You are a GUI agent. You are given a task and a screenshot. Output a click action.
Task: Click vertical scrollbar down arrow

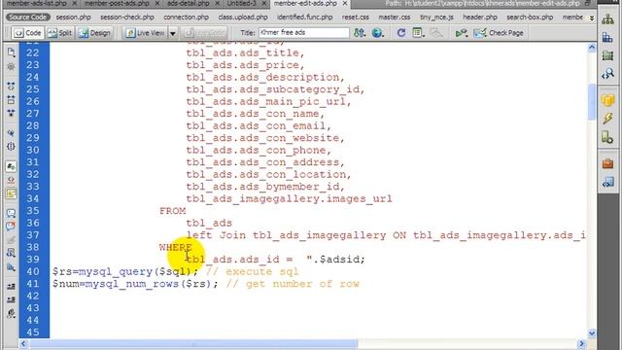click(x=592, y=333)
